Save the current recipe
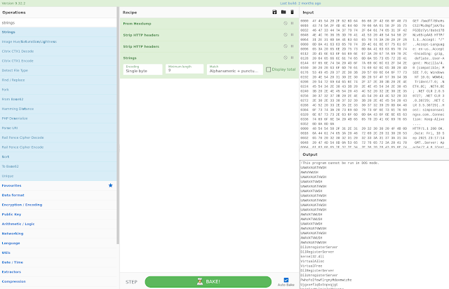 [x=274, y=12]
